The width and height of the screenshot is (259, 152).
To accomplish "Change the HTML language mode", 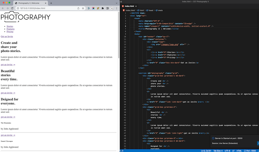I will point(239,151).
